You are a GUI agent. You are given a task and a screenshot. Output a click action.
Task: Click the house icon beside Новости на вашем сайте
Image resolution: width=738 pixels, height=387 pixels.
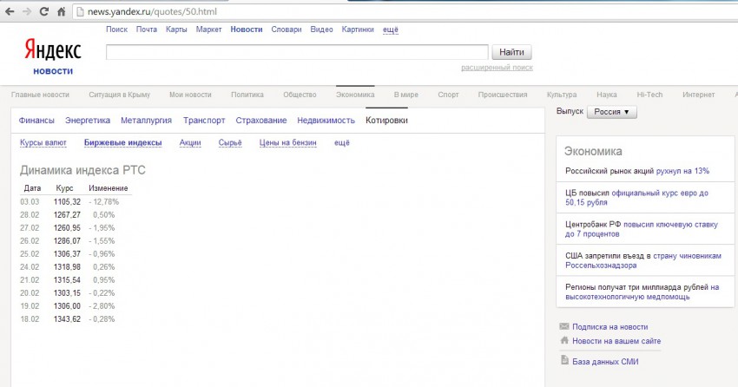tap(564, 341)
